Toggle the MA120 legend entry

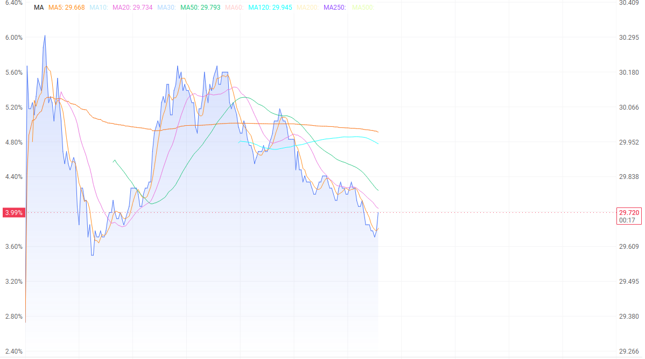(x=270, y=8)
